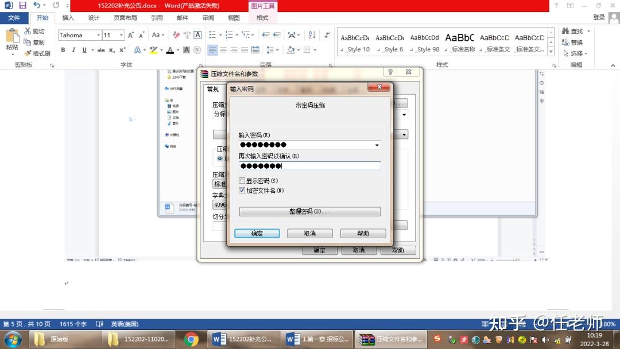Click the sort icon in Paragraph group
Viewport: 620px width, 349px height.
[x=311, y=36]
